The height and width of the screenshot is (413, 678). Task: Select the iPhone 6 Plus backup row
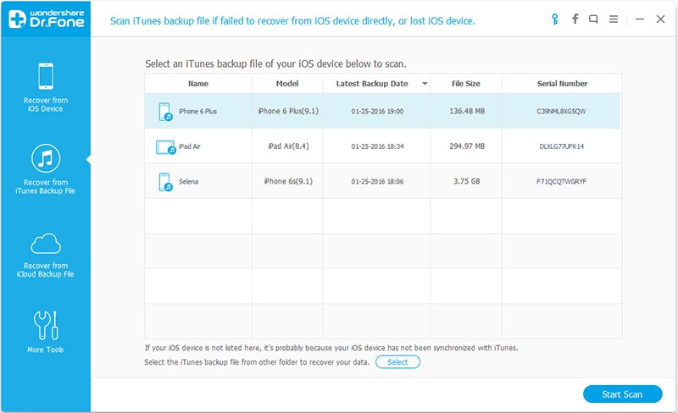click(383, 111)
